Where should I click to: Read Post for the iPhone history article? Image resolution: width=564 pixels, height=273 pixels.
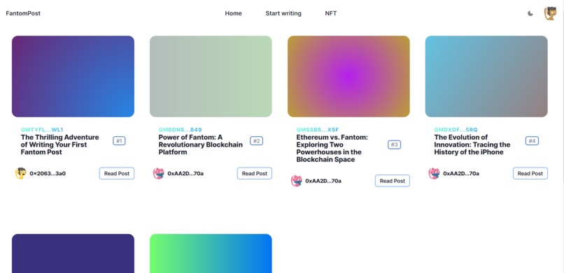[530, 173]
